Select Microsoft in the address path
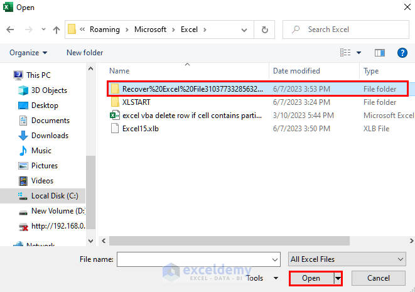The image size is (415, 292). [150, 29]
